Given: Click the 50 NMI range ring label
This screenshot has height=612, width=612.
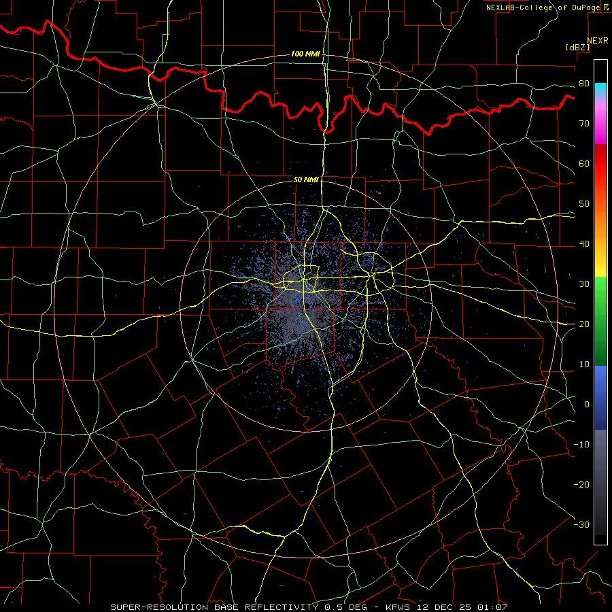Looking at the screenshot, I should (306, 180).
